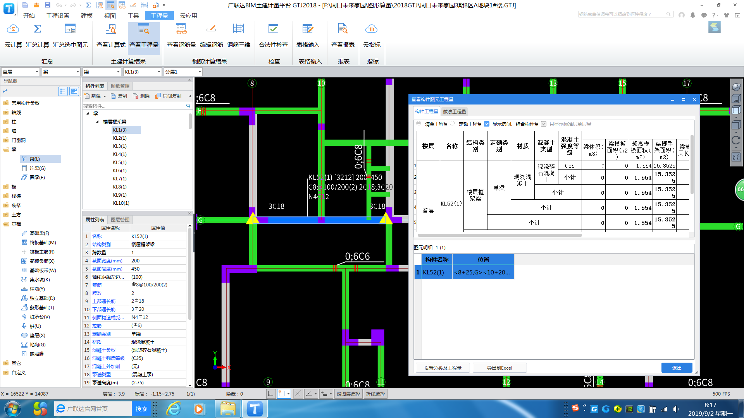The image size is (744, 418).
Task: Click the Windows Start button
Action: click(x=12, y=409)
